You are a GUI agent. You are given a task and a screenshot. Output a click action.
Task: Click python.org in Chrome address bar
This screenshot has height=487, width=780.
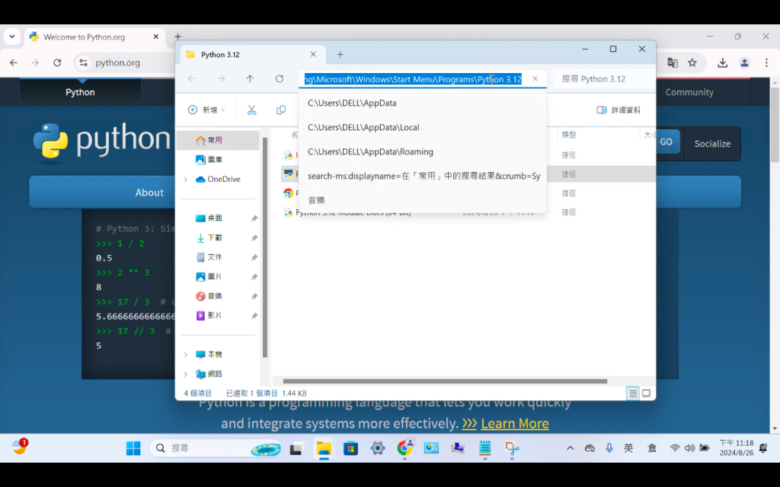(118, 62)
